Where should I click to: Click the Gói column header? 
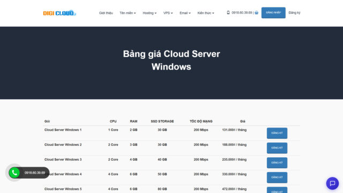point(47,121)
